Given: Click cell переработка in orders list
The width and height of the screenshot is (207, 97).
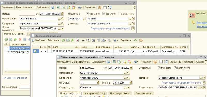Looking at the screenshot, I should coord(104,51).
